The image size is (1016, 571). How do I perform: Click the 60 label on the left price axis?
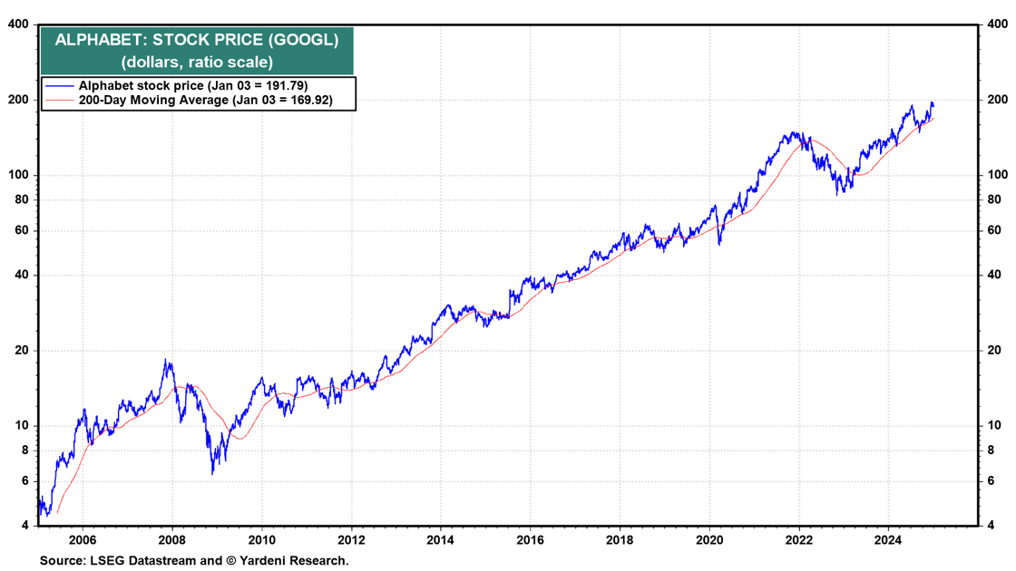coord(22,230)
